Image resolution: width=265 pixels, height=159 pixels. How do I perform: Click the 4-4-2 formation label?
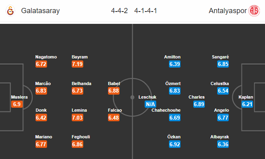coord(119,11)
